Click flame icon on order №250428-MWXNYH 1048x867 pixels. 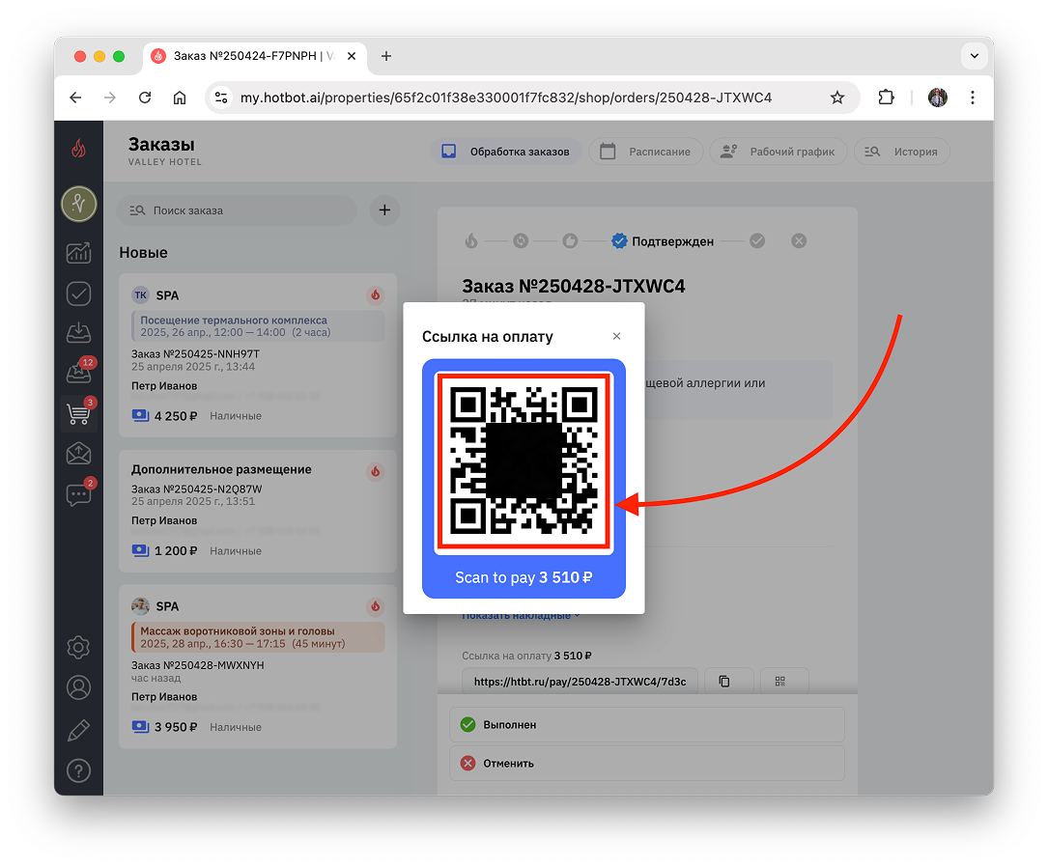coord(376,605)
